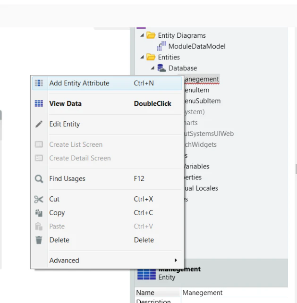Choose Add Entity Attribute from context menu

point(107,83)
